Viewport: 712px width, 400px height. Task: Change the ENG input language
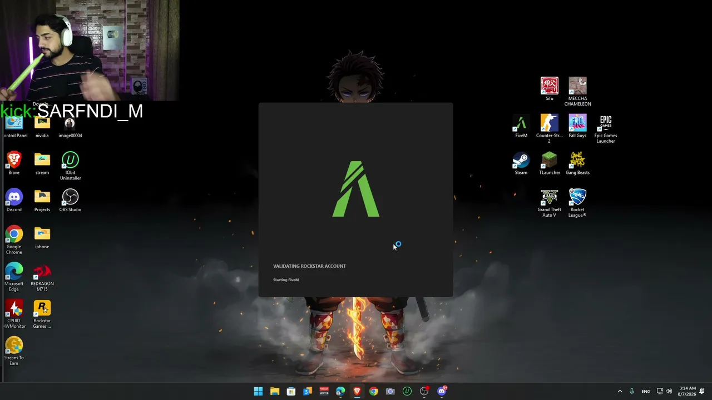(646, 391)
